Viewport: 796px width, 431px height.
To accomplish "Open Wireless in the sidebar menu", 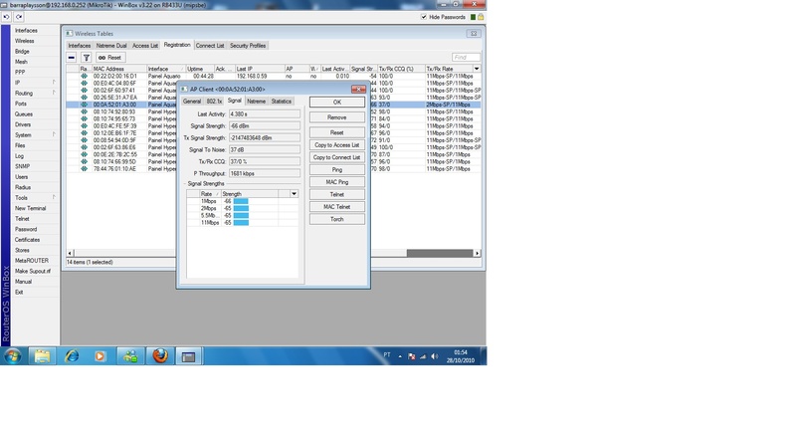I will [x=24, y=41].
